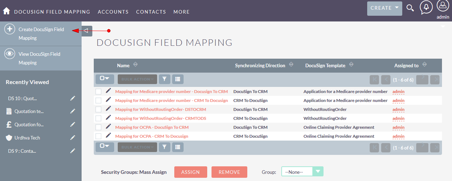This screenshot has width=452, height=181.
Task: Open the column chooser icon in top toolbar
Action: click(x=178, y=79)
